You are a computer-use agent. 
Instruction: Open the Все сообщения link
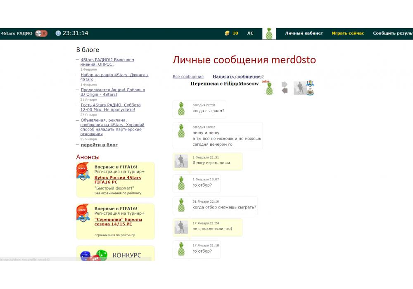coord(188,77)
